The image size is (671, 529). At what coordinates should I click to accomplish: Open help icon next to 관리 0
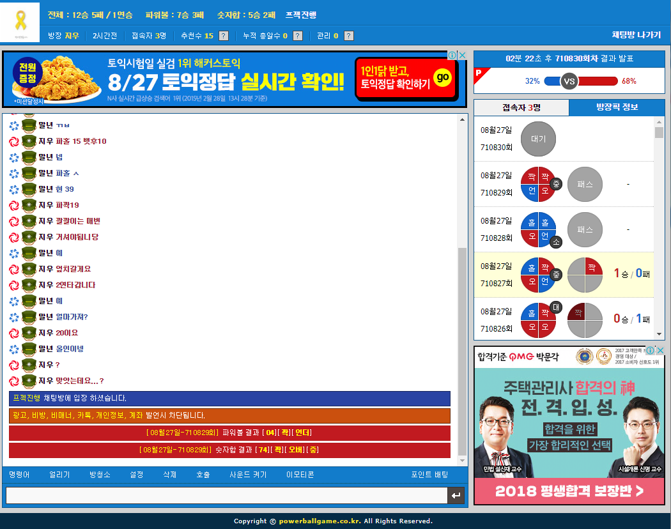pyautogui.click(x=349, y=36)
